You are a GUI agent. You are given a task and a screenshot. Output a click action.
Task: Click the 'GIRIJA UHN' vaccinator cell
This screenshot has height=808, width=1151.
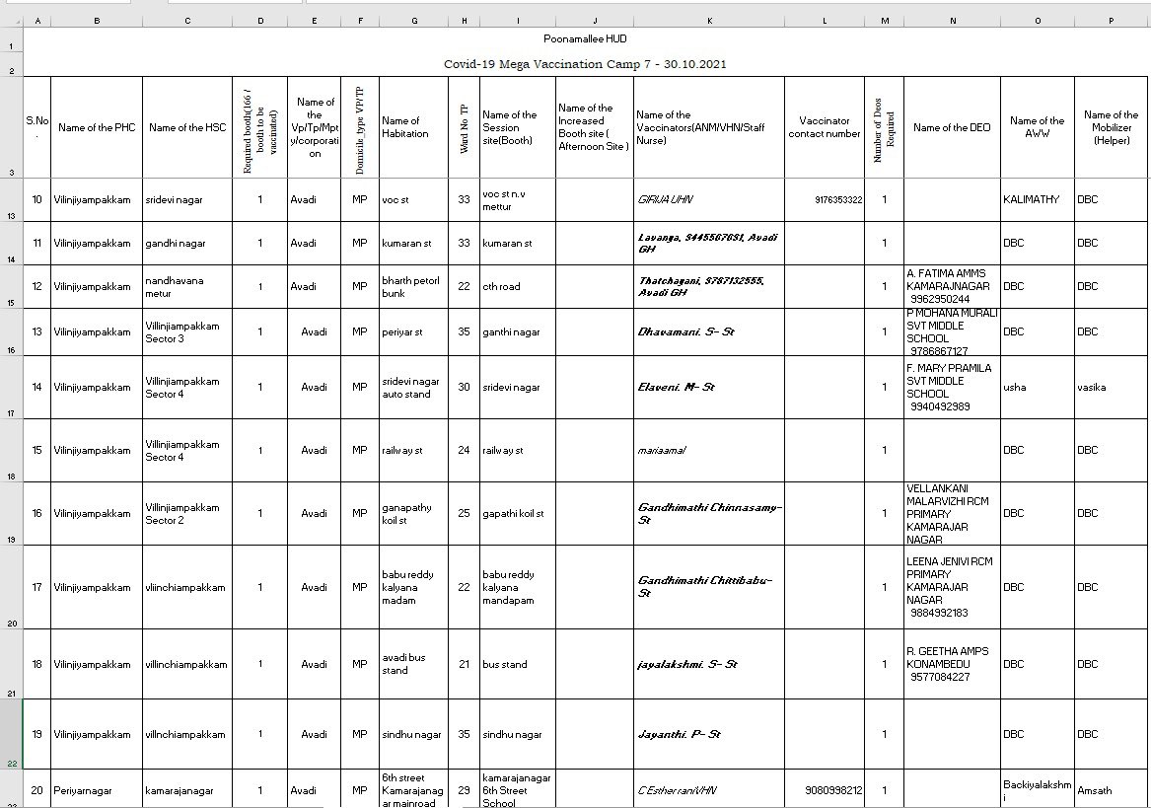click(x=709, y=200)
